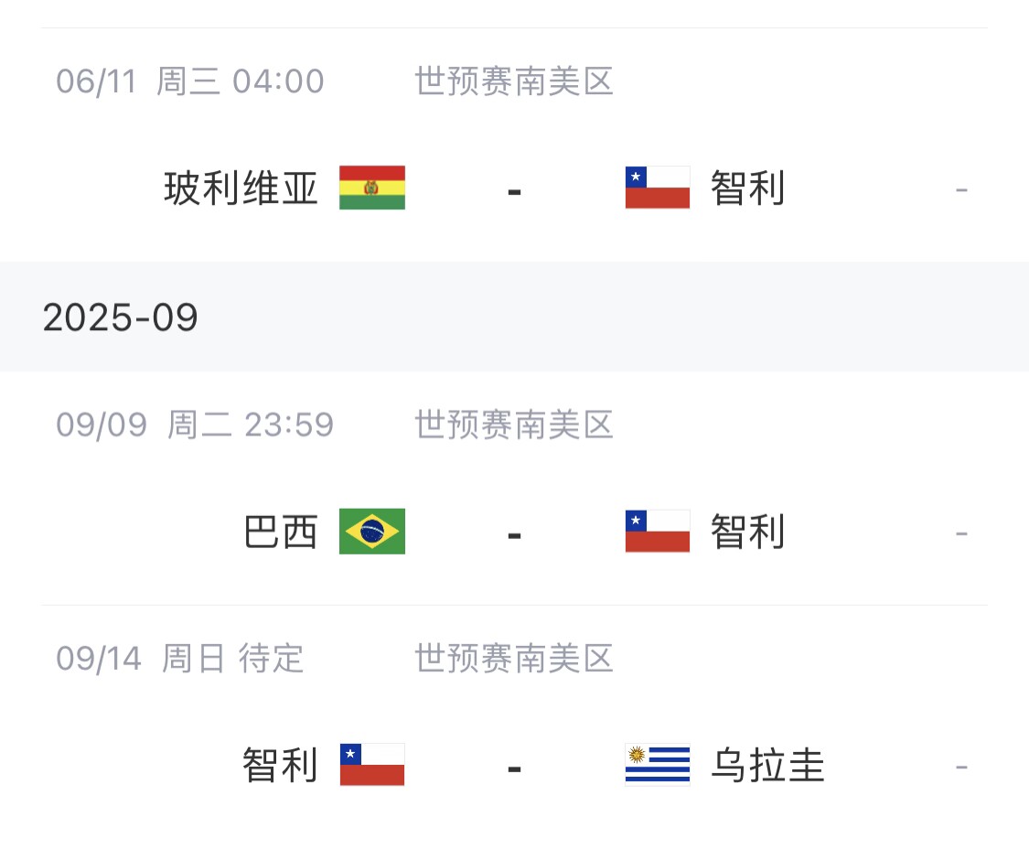
Task: Open team 乌拉圭
Action: pos(767,766)
